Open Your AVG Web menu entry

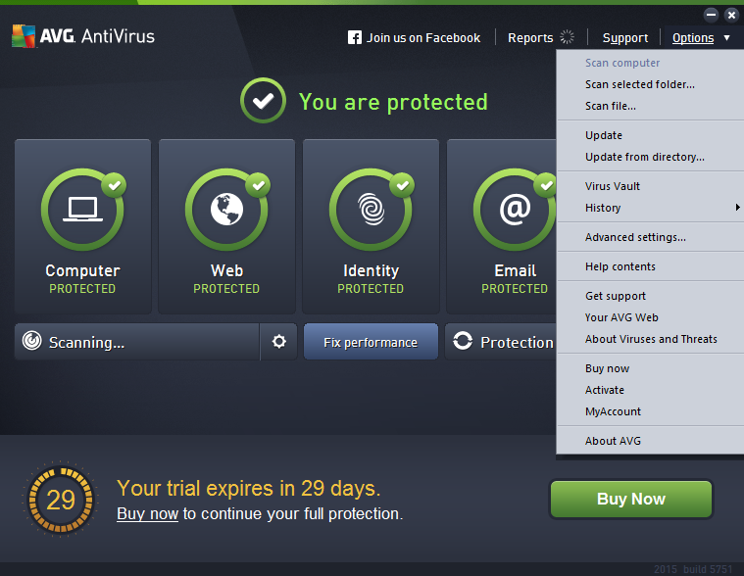(650, 317)
